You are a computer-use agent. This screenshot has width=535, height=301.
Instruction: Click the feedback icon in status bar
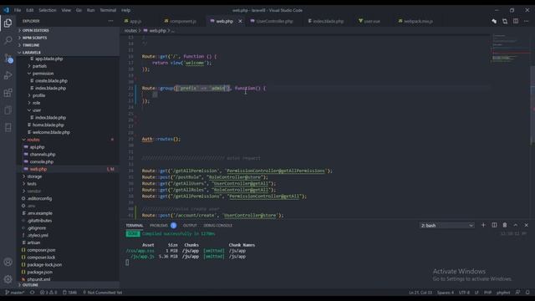tap(517, 293)
